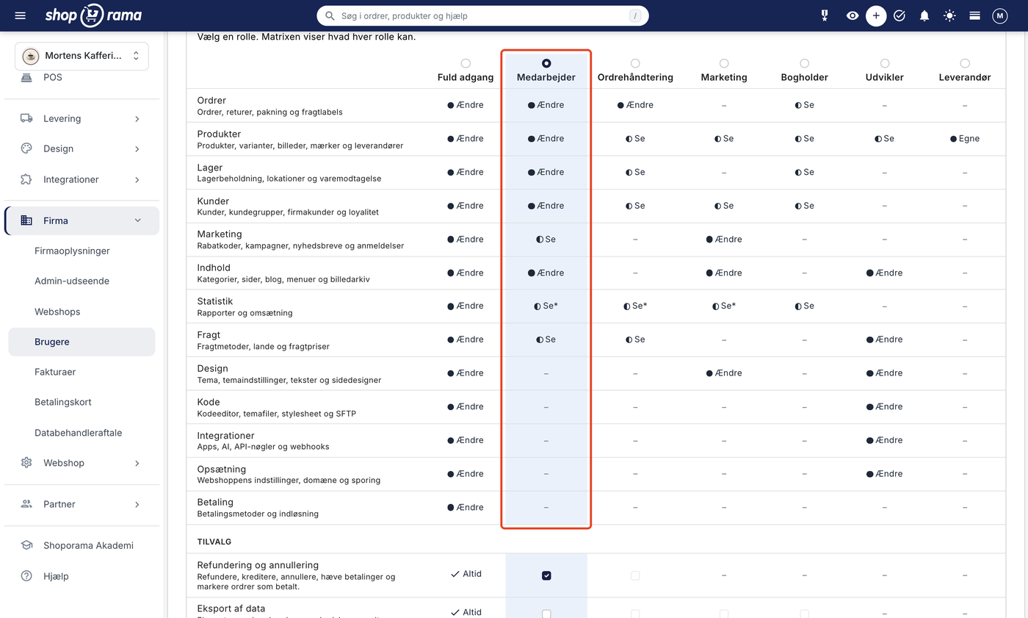Open the hamburger menu icon
The width and height of the screenshot is (1028, 618).
coord(20,15)
